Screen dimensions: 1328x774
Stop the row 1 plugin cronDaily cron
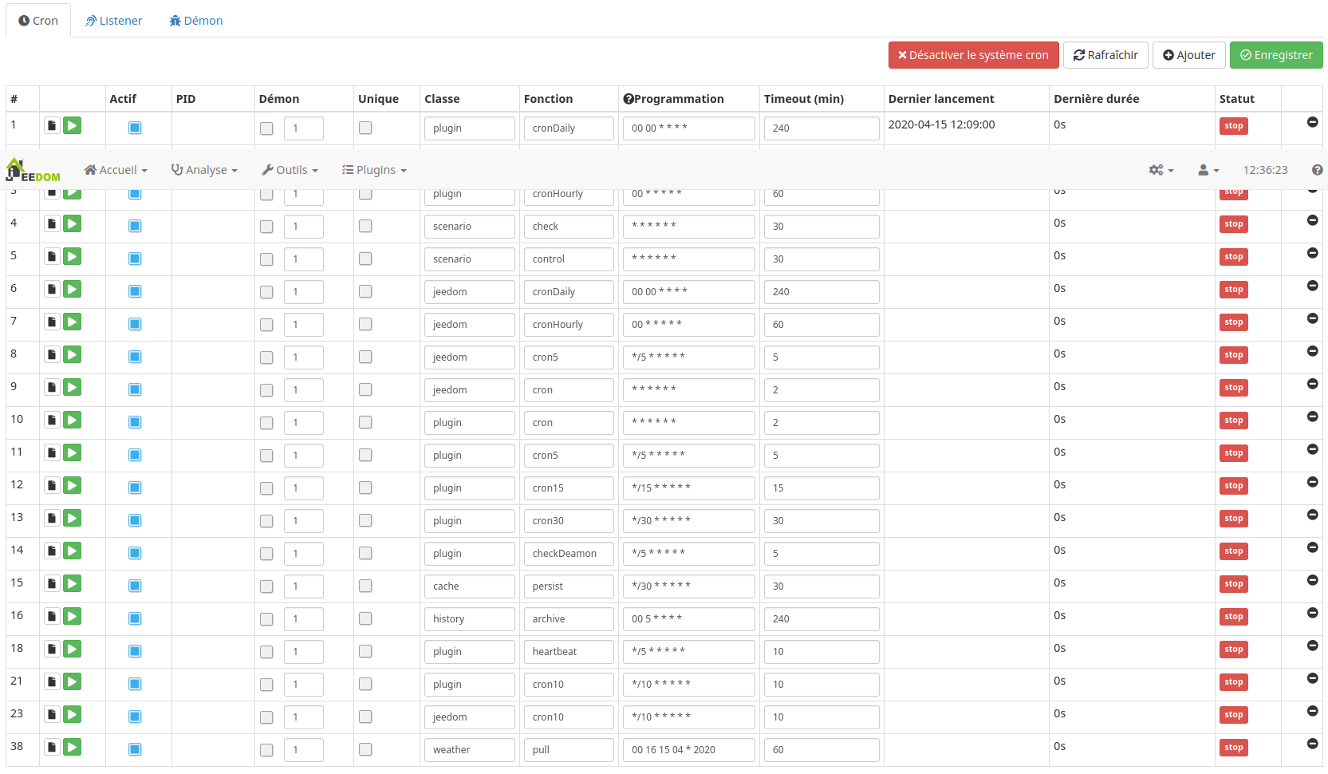tap(1233, 126)
